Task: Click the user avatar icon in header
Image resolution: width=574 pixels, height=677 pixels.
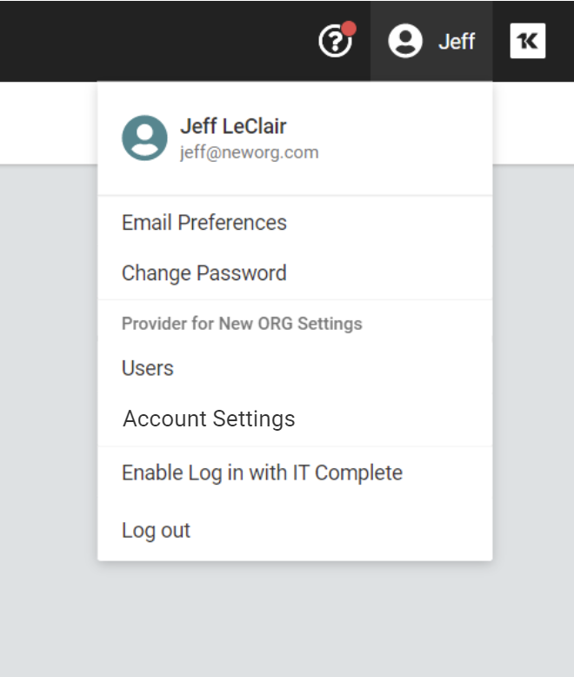Action: pyautogui.click(x=404, y=41)
